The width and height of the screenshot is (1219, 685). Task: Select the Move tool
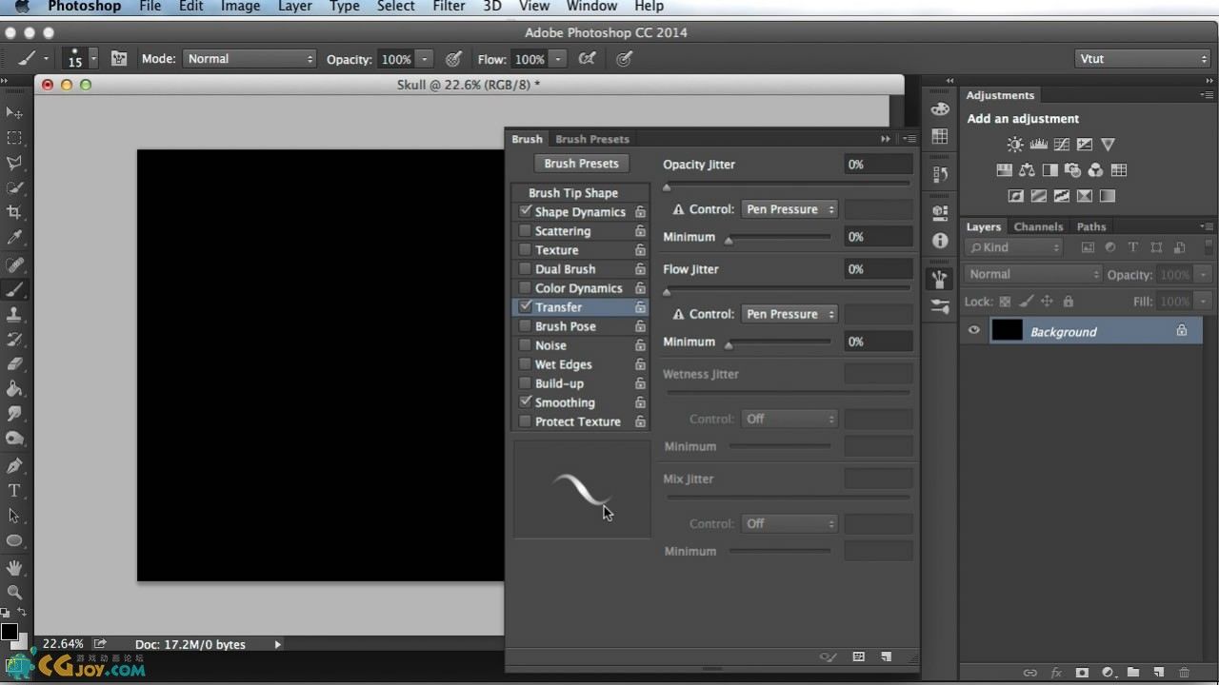(14, 113)
